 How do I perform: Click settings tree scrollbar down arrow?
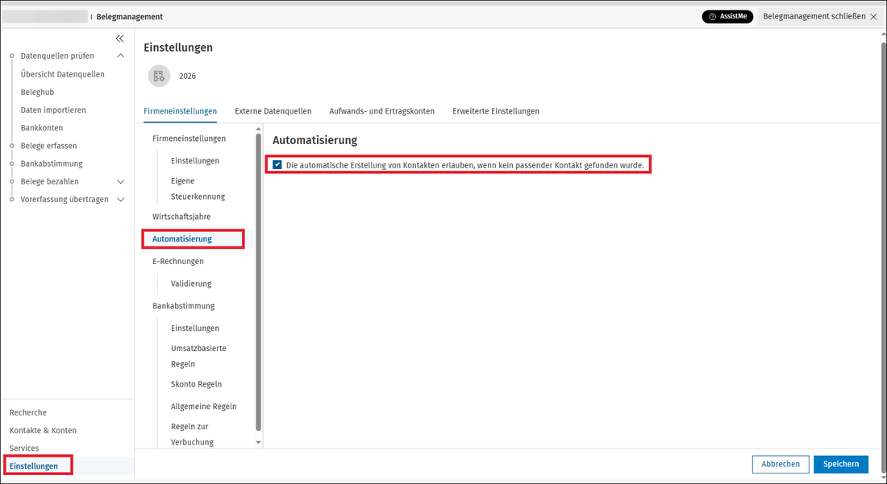tap(259, 442)
